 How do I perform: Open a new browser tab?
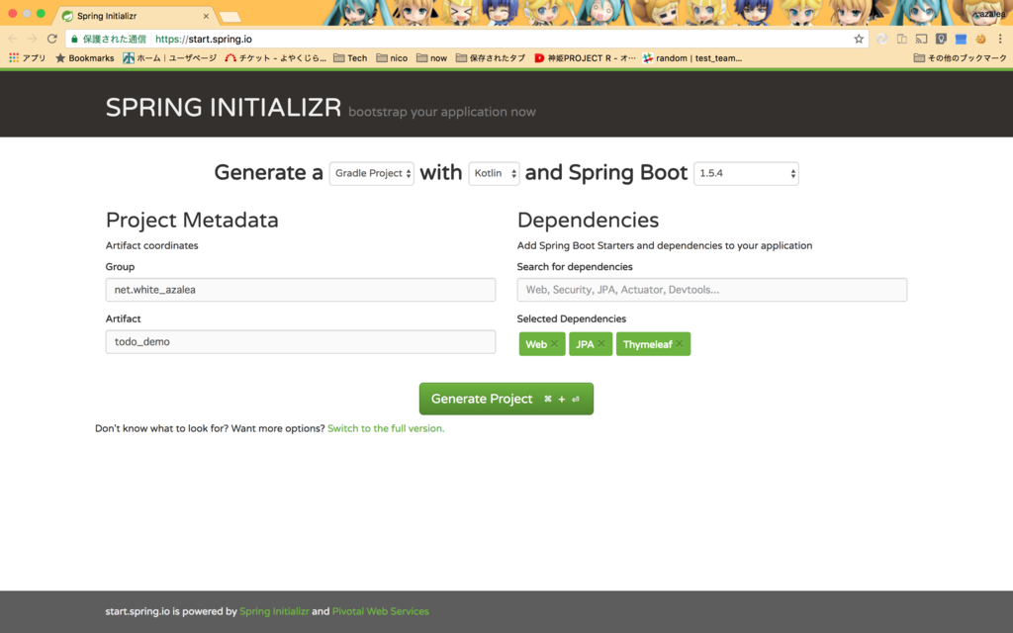[x=230, y=17]
